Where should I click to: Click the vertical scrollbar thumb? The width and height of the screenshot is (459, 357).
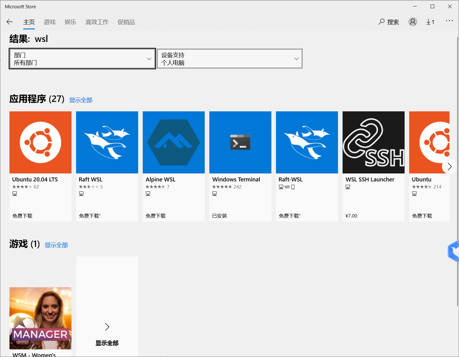point(457,171)
